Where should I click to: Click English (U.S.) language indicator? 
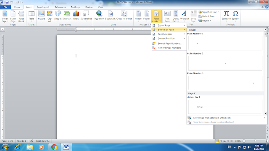(x=43, y=141)
